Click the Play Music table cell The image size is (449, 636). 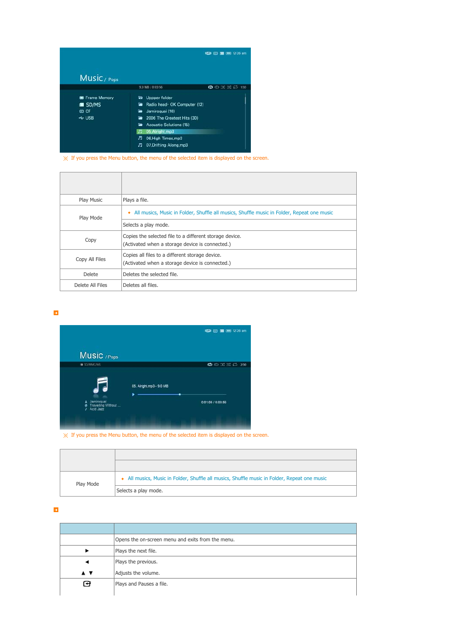point(91,200)
